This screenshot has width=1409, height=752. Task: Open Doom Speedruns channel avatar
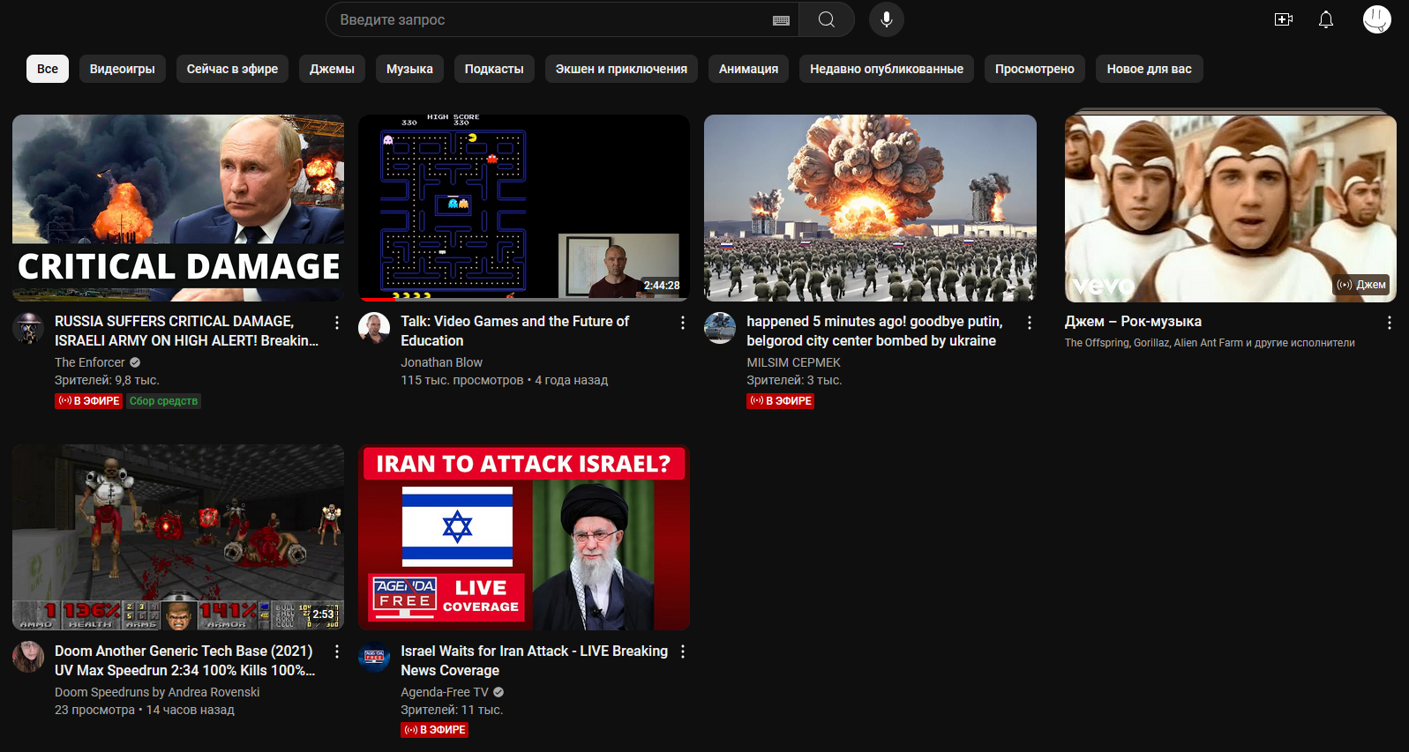pos(28,657)
